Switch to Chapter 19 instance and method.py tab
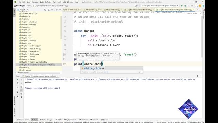This screenshot has width=218, height=123. [139, 10]
